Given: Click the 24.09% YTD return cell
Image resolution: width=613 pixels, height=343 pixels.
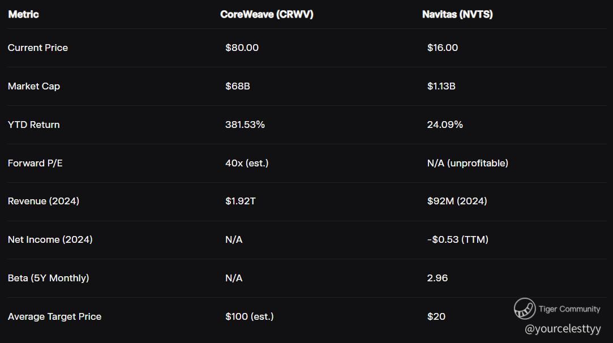Looking at the screenshot, I should [x=445, y=125].
